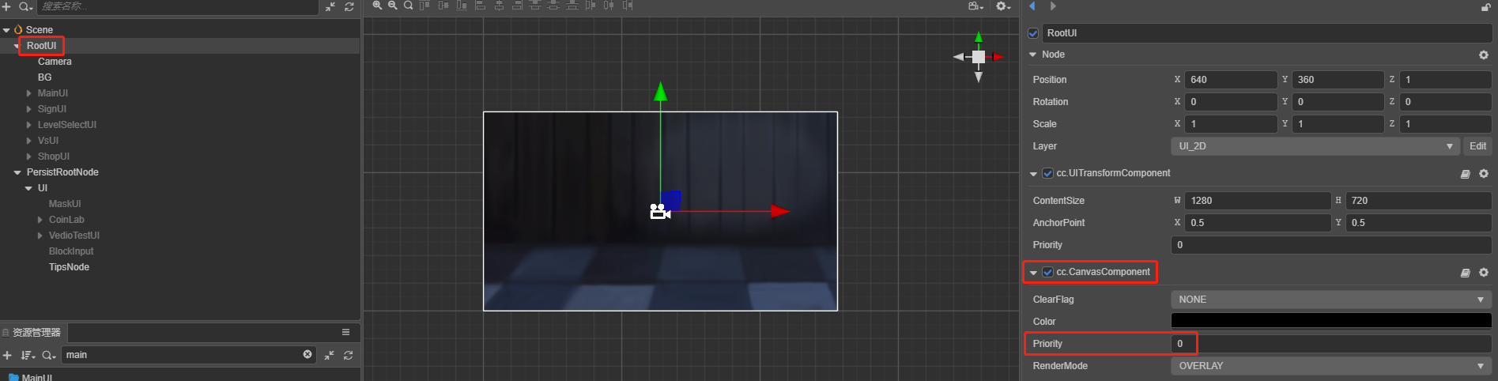Distribute nodes by left edges
Image resolution: width=1498 pixels, height=381 pixels.
click(591, 5)
